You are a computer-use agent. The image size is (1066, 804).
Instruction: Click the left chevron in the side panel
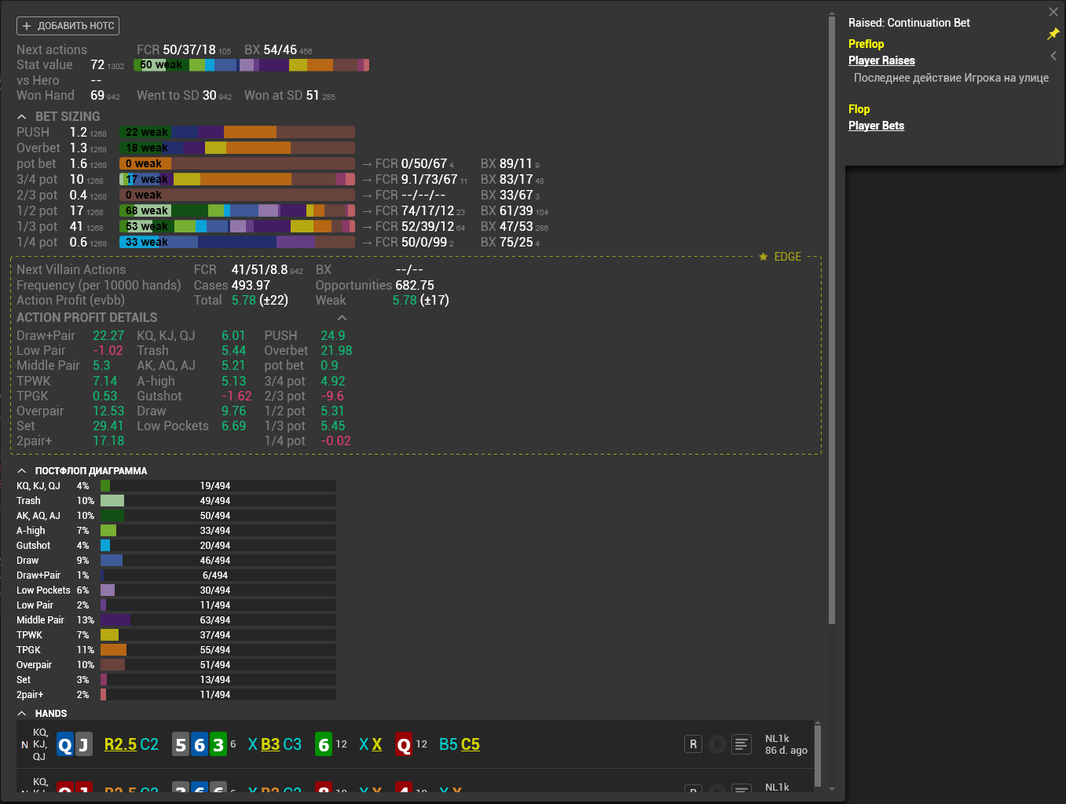coord(1053,56)
